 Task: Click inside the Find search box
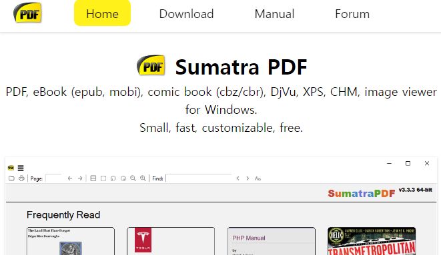pos(199,178)
